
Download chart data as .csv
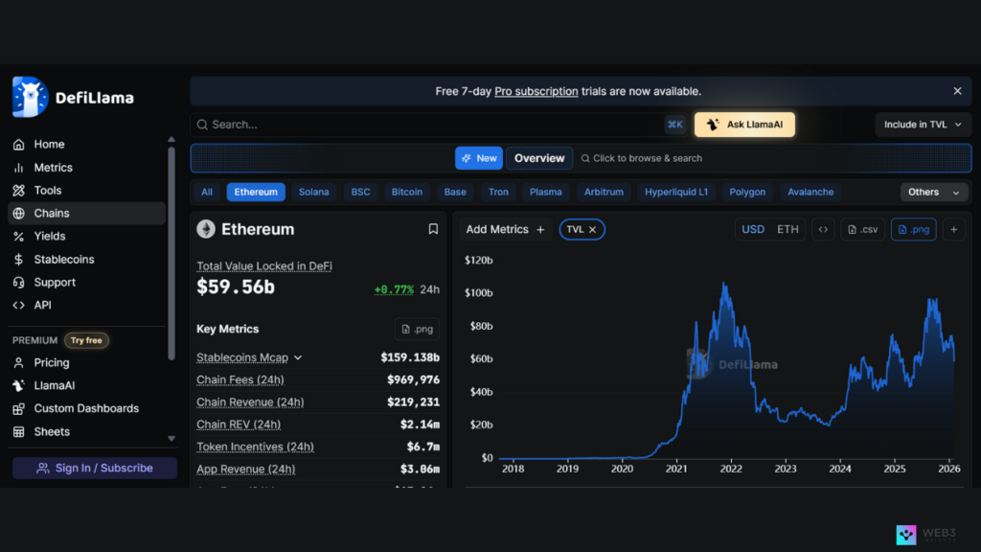point(862,229)
